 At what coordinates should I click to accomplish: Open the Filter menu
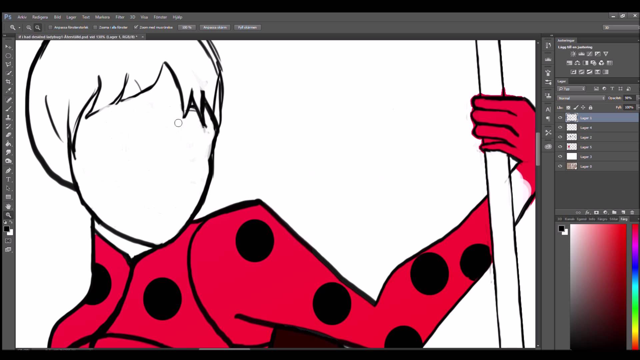click(120, 17)
